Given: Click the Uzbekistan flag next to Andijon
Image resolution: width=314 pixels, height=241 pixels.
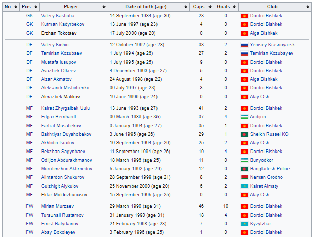Looking at the screenshot, I should (x=244, y=117).
